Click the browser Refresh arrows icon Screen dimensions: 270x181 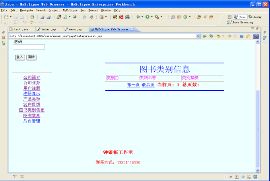tap(248, 36)
